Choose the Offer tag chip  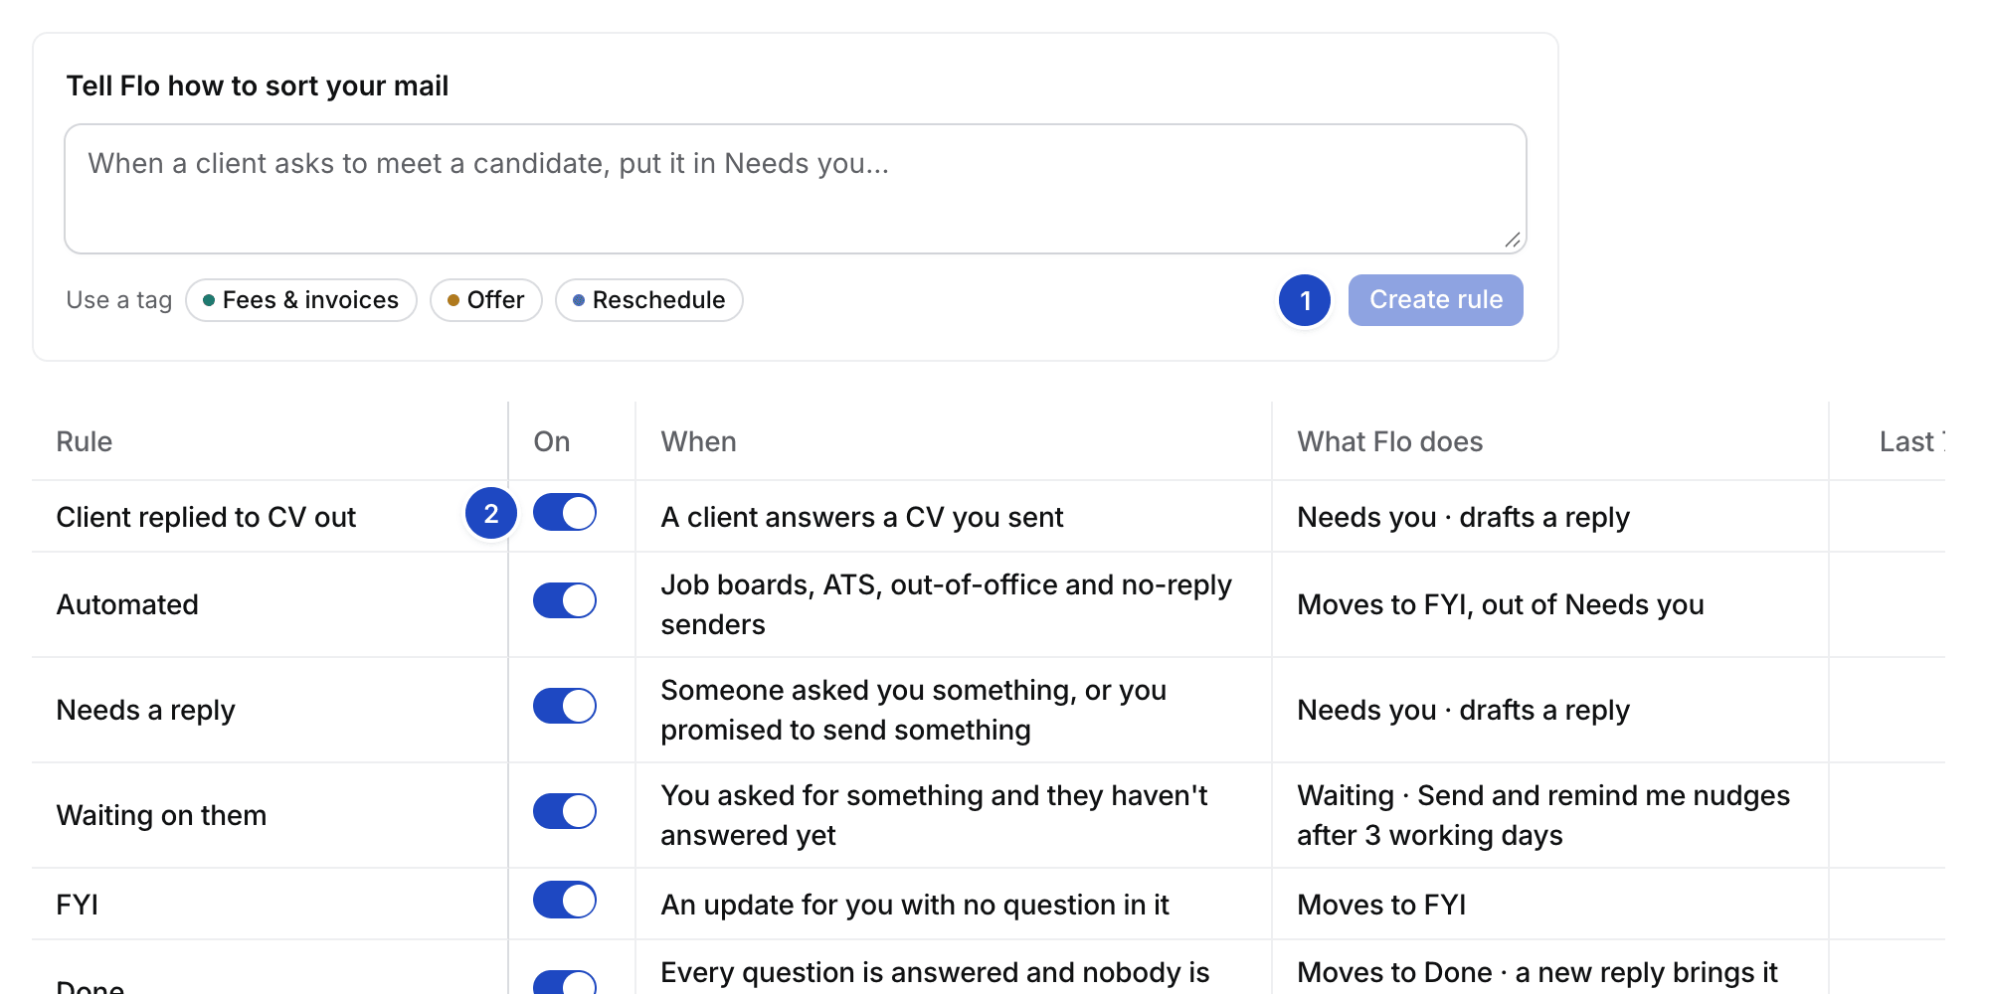(485, 300)
